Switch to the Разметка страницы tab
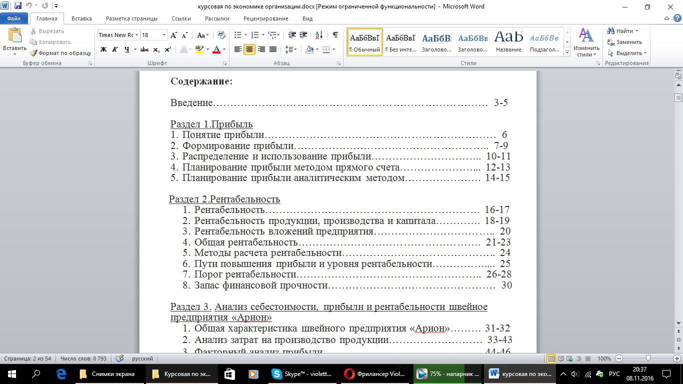The width and height of the screenshot is (683, 384). click(131, 18)
